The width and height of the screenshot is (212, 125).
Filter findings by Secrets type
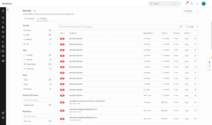pos(37,60)
